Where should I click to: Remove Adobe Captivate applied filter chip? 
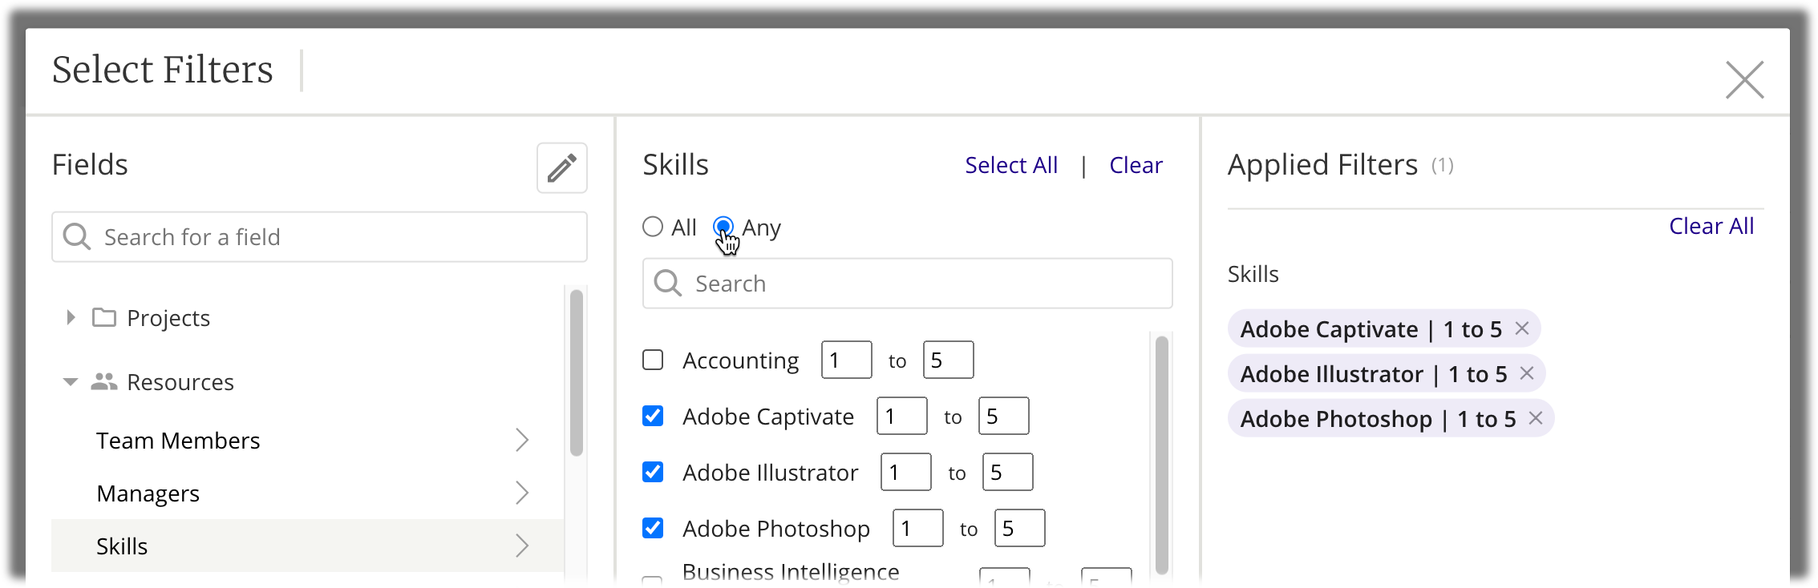[x=1522, y=328]
